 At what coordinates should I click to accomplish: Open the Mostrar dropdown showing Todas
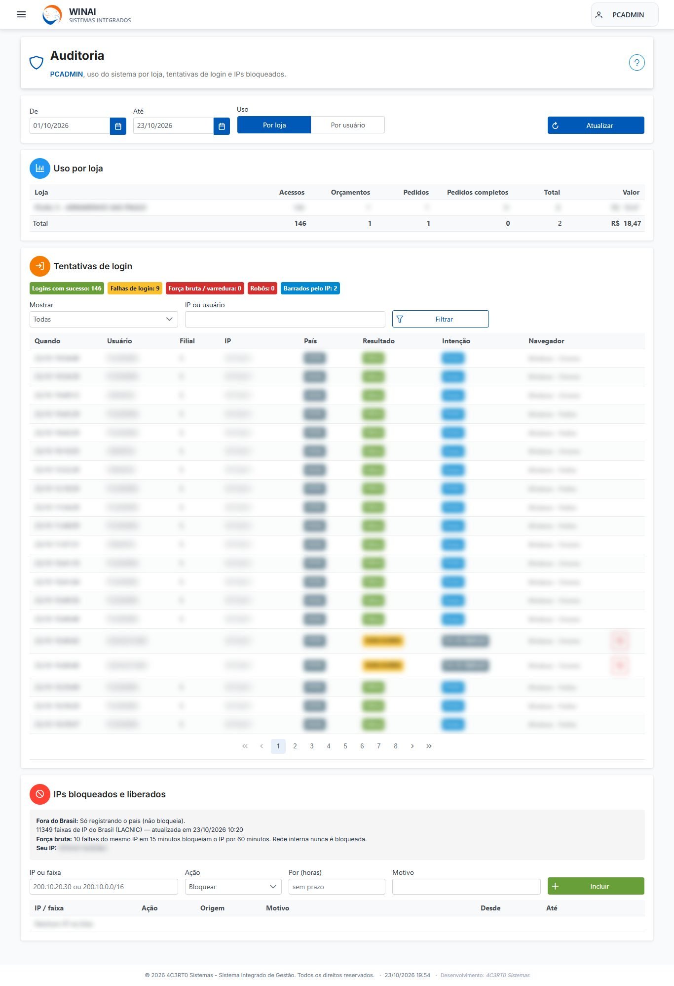[x=104, y=319]
